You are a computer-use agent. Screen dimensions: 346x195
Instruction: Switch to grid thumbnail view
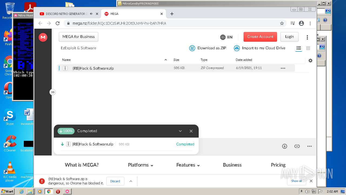(x=308, y=48)
